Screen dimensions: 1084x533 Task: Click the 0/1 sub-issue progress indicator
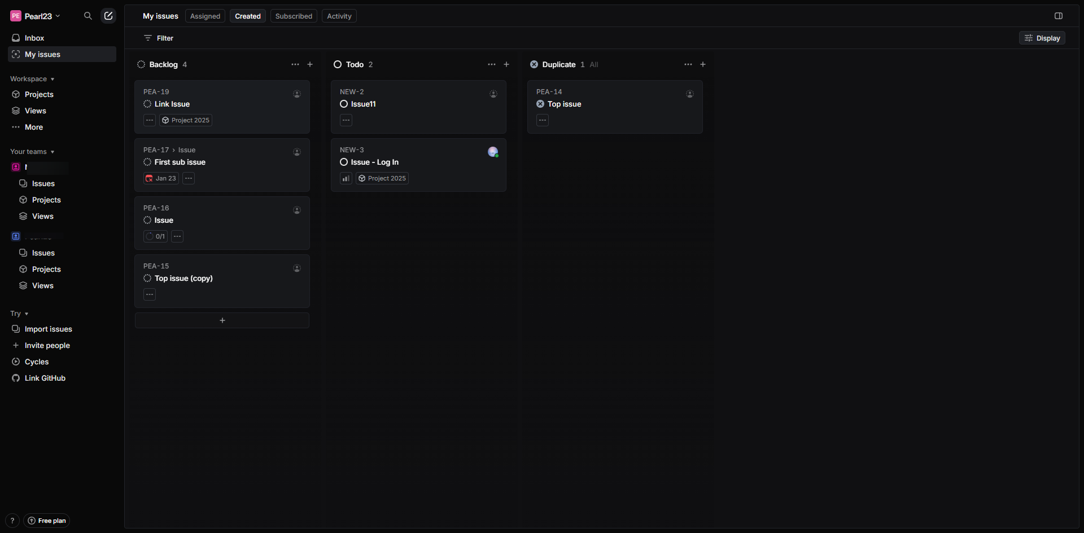click(155, 236)
